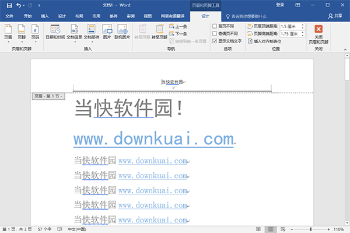Image resolution: width=350 pixels, height=233 pixels.
Task: Insert Date and Time icon
Action: click(x=55, y=32)
